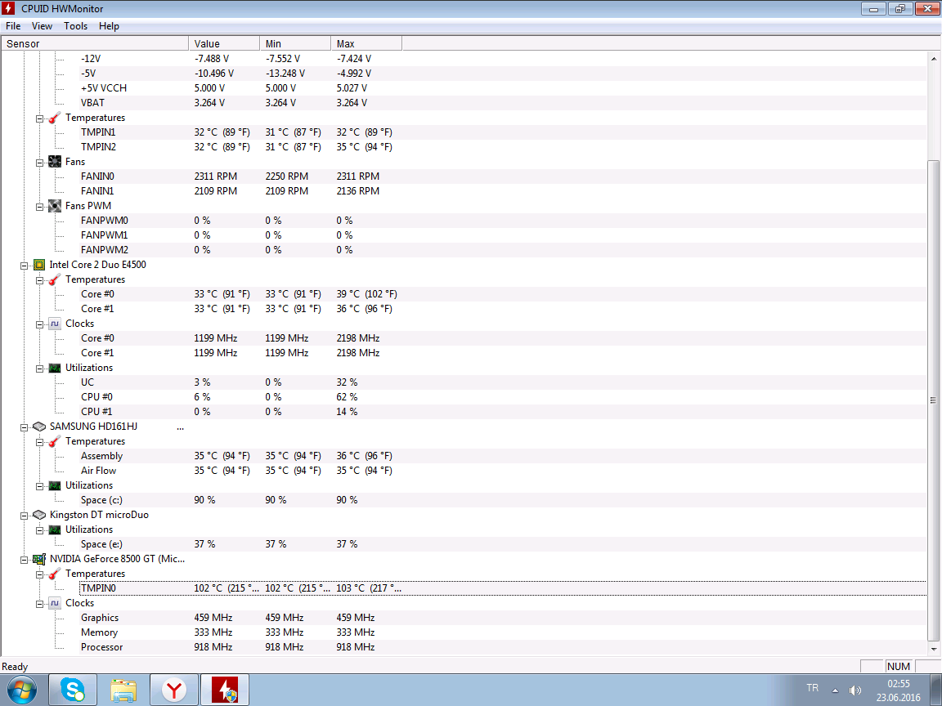Click the thermometer icon beside motherboard Temperatures
The image size is (942, 706).
click(55, 118)
